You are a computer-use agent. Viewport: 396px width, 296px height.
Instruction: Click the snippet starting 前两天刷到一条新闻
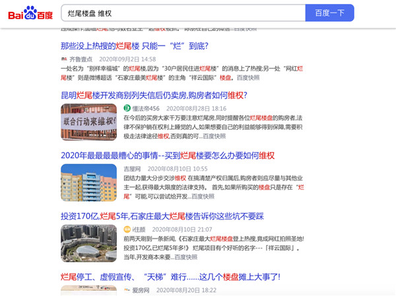pyautogui.click(x=214, y=248)
